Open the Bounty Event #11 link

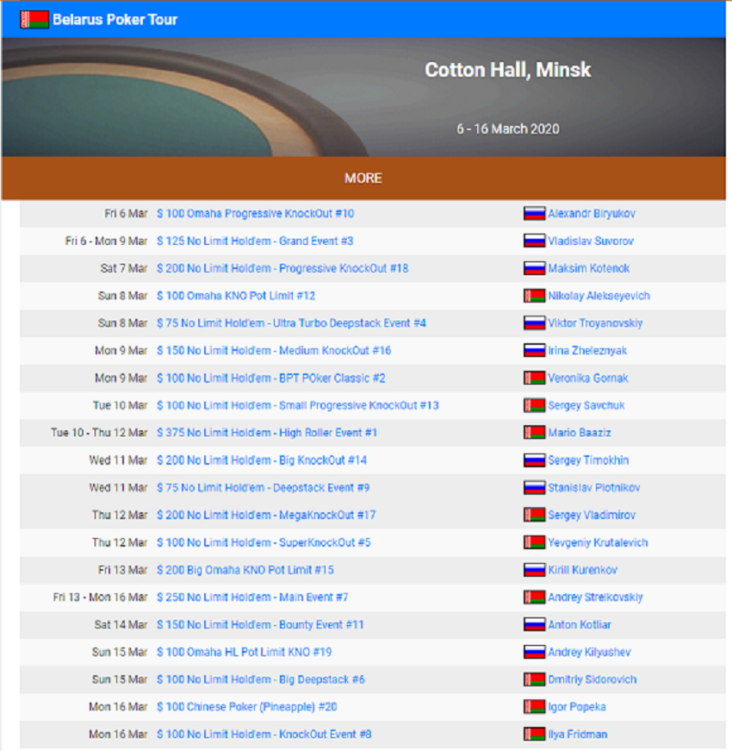pos(260,624)
